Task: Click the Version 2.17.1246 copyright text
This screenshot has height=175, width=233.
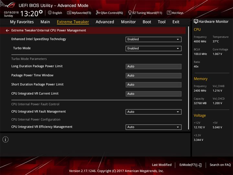Action: click(x=116, y=171)
